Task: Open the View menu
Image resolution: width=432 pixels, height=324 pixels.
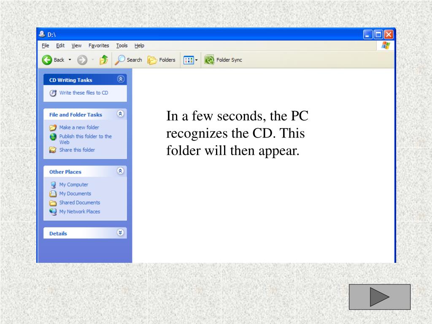Action: (76, 46)
